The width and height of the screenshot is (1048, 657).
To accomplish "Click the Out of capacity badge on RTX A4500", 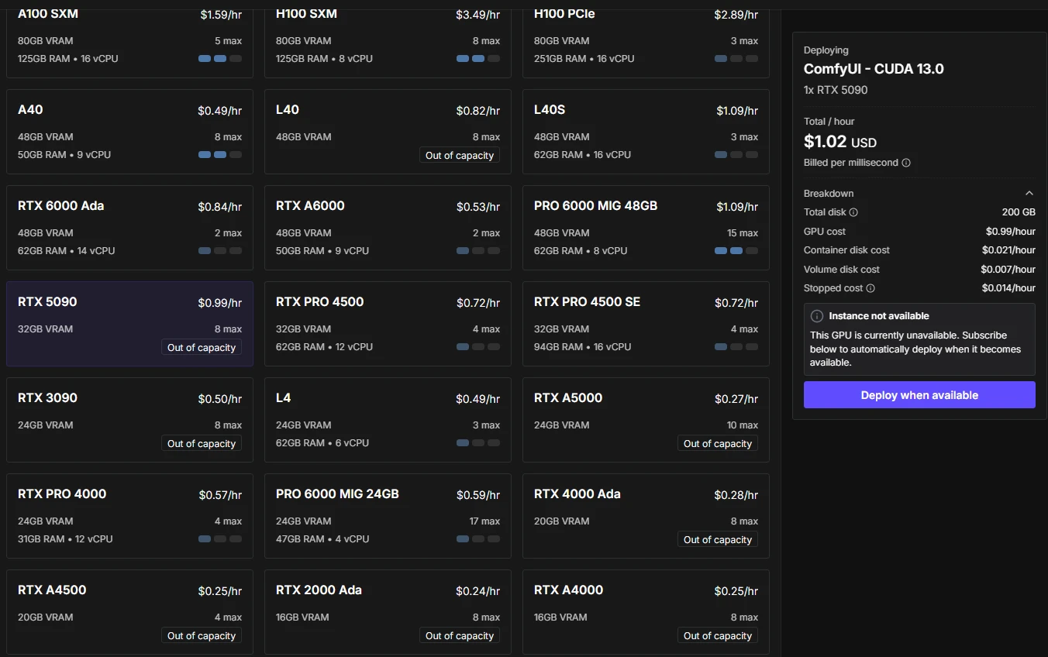I will tap(202, 636).
